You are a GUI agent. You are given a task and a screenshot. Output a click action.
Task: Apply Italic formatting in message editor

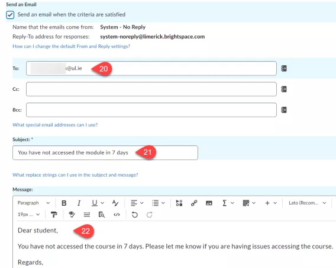(x=79, y=203)
